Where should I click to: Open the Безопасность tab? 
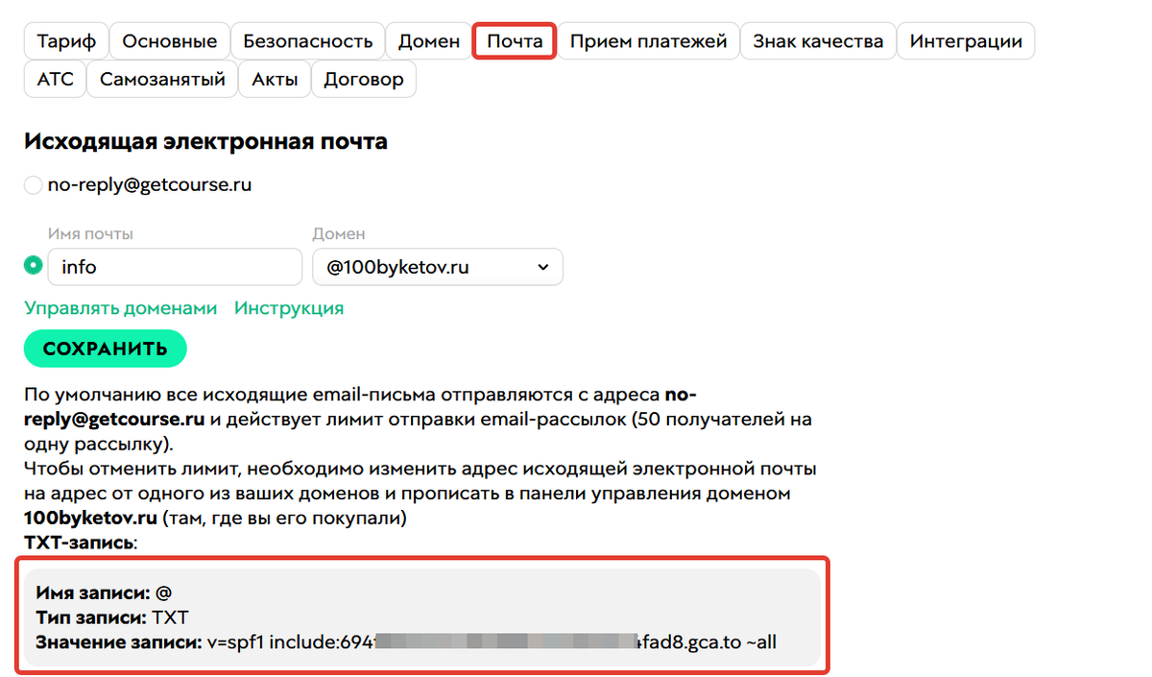[308, 41]
